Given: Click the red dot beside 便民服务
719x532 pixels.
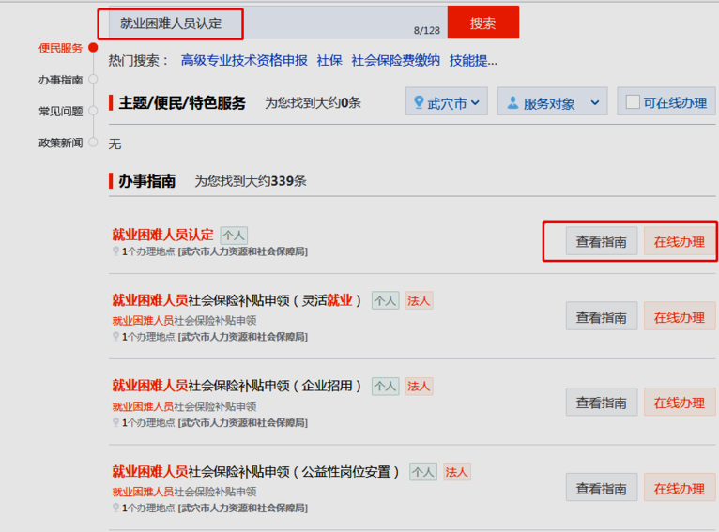Looking at the screenshot, I should point(93,48).
